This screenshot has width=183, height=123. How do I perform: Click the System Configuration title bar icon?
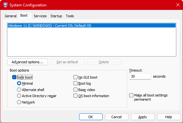pos(5,5)
